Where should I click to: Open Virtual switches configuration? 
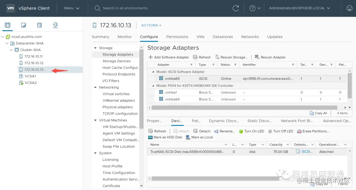coord(116,94)
